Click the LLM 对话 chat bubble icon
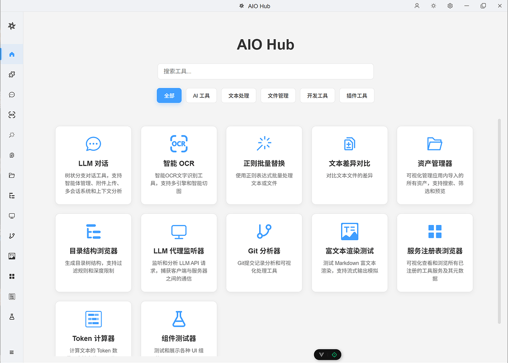 (93, 143)
